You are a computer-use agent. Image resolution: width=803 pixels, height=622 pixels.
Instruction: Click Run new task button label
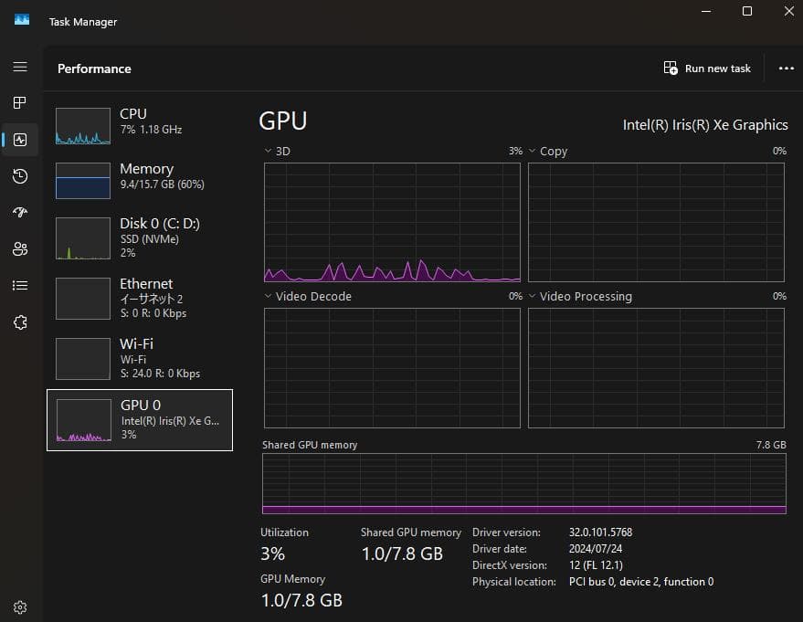point(717,69)
